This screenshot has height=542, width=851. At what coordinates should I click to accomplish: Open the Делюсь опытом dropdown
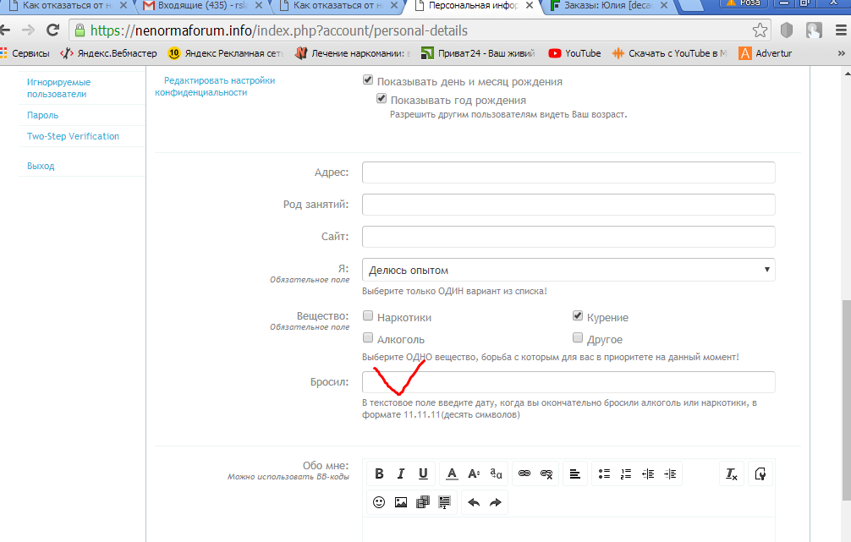pyautogui.click(x=568, y=270)
